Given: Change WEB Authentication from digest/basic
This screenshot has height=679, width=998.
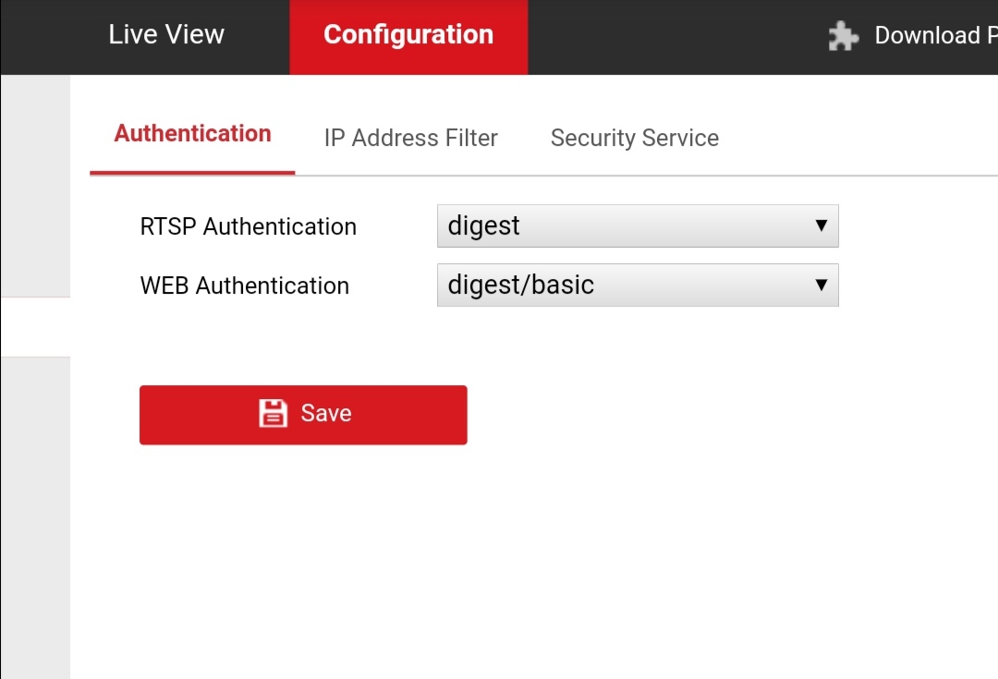Looking at the screenshot, I should pyautogui.click(x=638, y=285).
